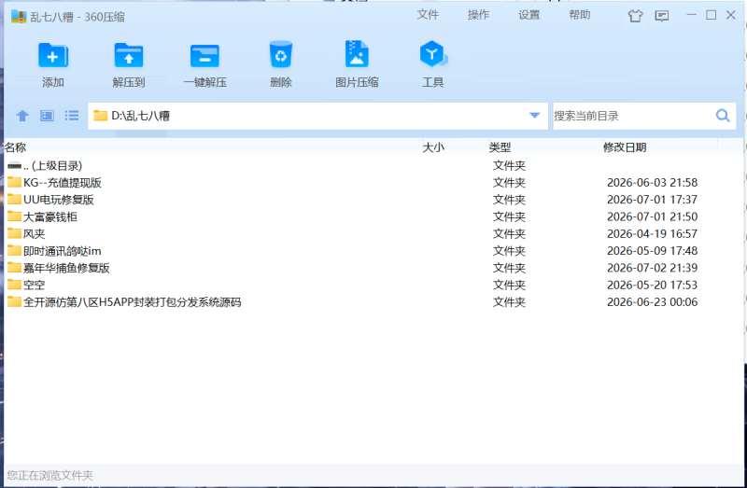This screenshot has width=747, height=488.
Task: Switch to the thumbnail view icon
Action: [x=48, y=116]
